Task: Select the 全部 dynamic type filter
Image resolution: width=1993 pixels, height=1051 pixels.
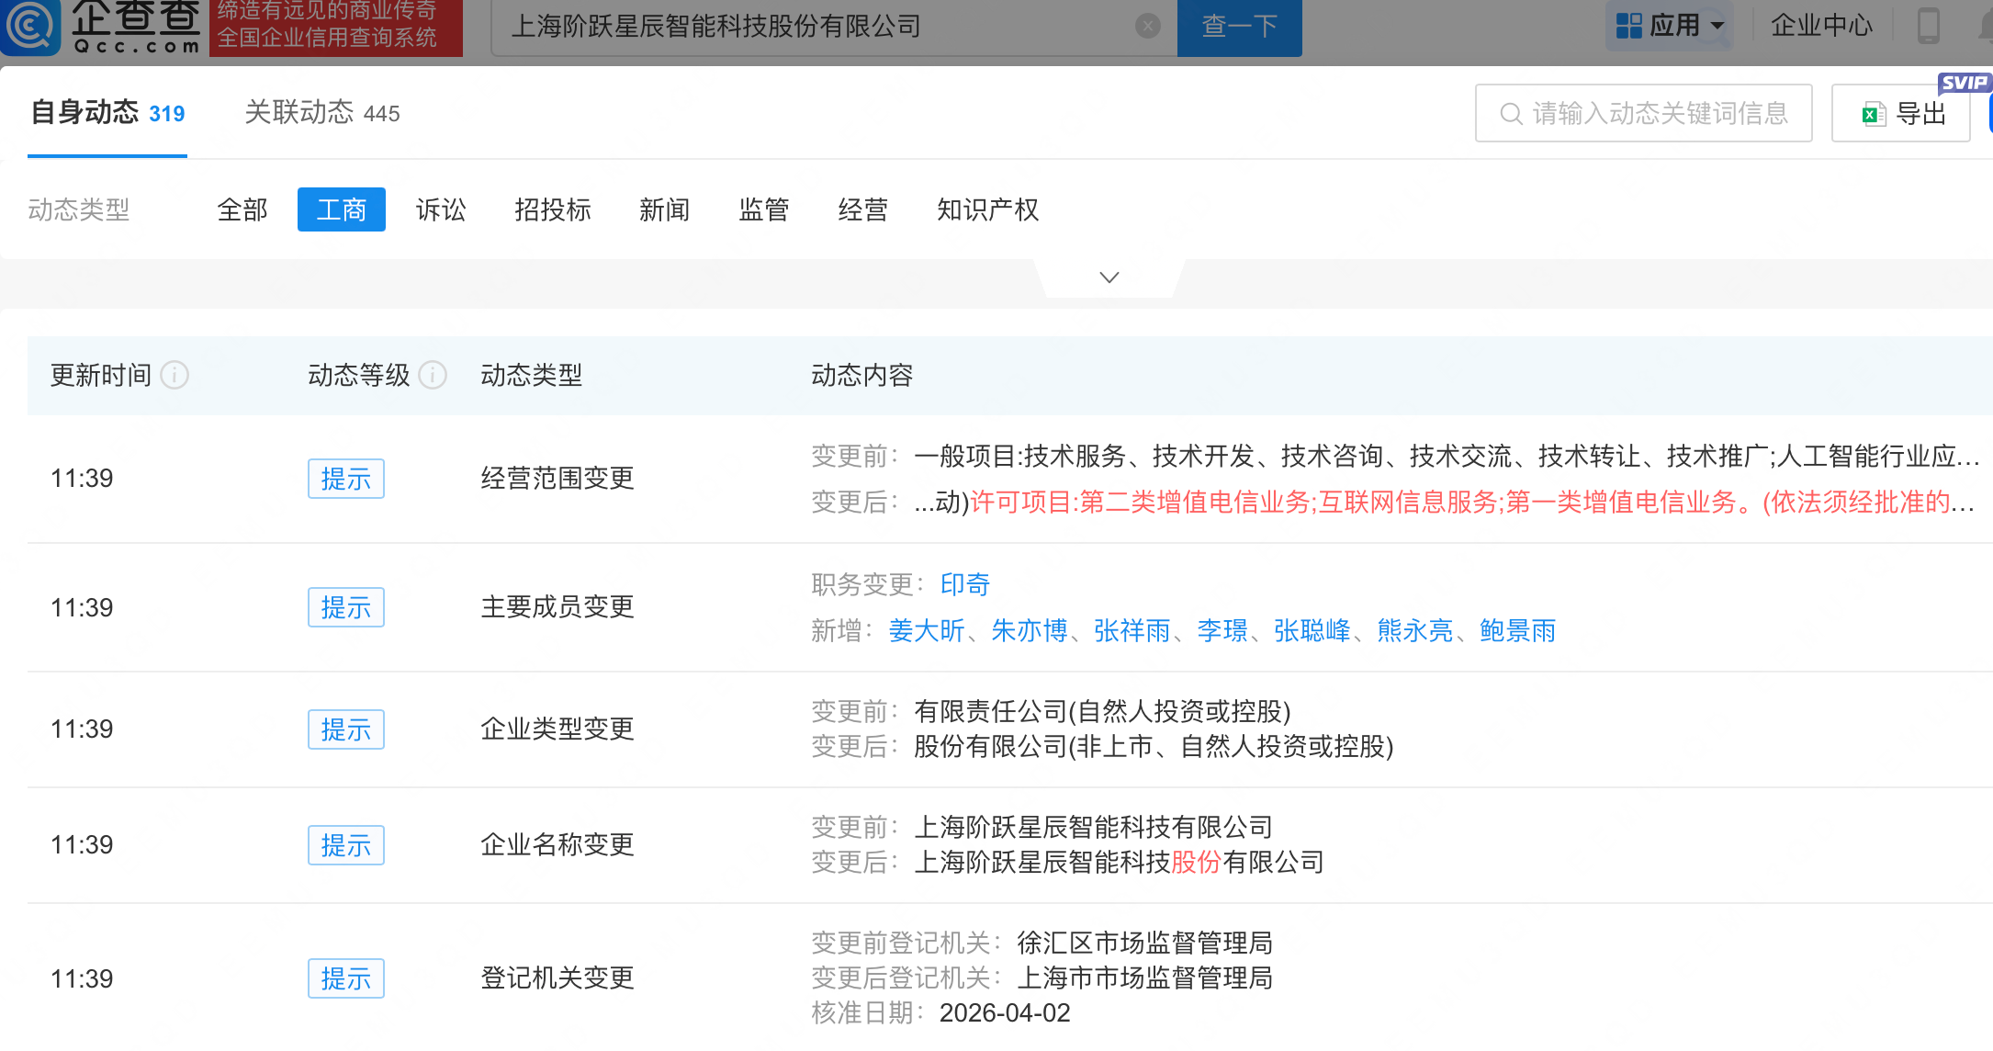Action: tap(242, 209)
